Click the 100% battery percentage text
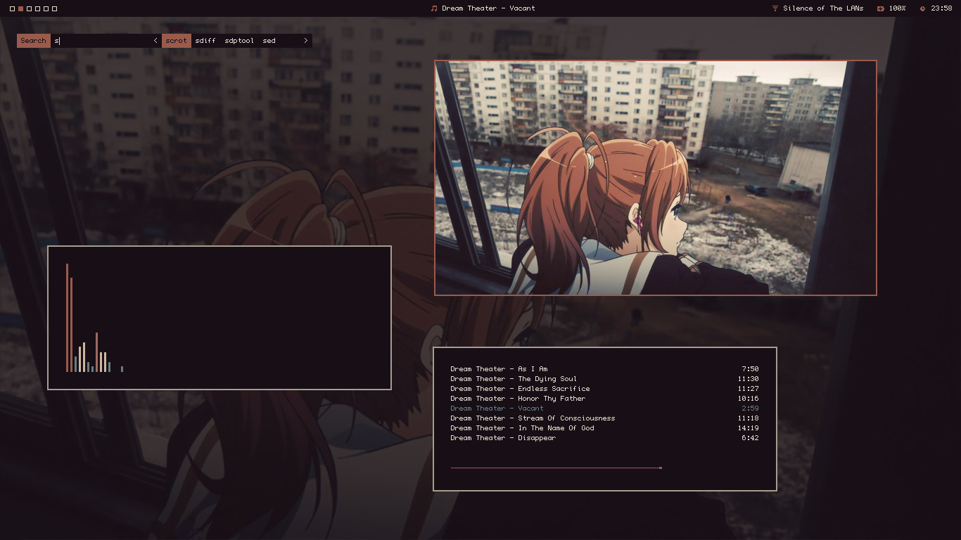The image size is (961, 540). [897, 8]
